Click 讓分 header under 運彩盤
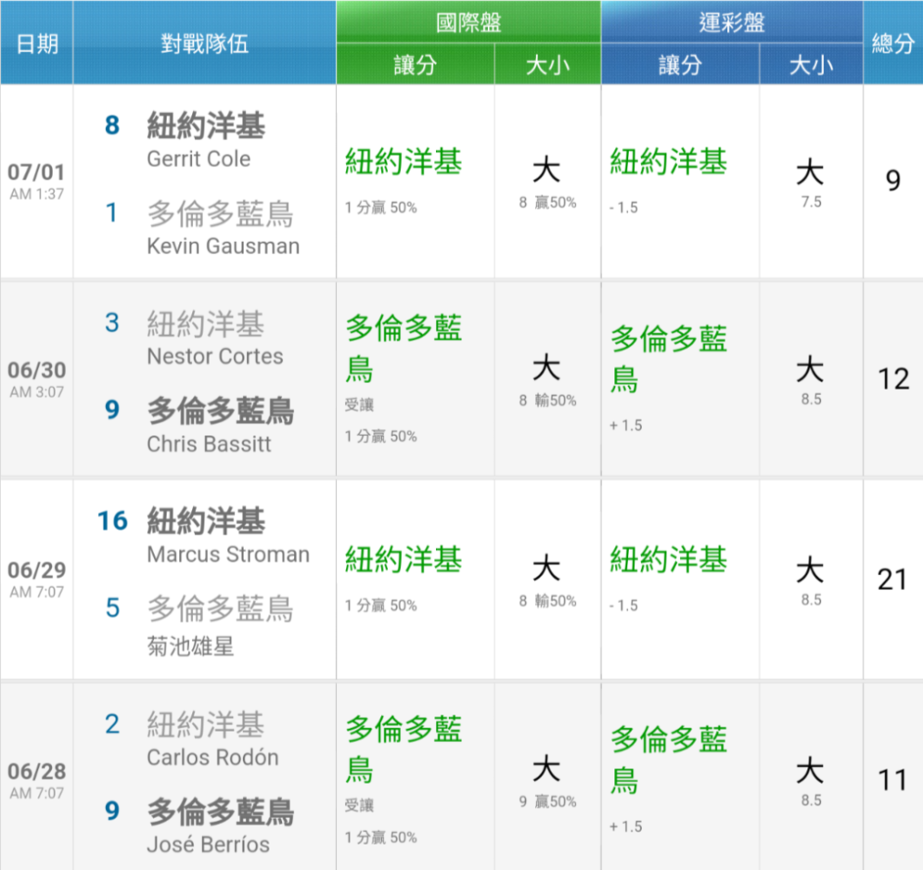 680,64
